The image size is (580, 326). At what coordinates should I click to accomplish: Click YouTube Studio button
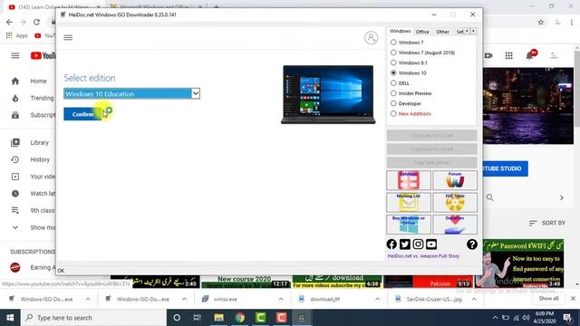coord(506,168)
